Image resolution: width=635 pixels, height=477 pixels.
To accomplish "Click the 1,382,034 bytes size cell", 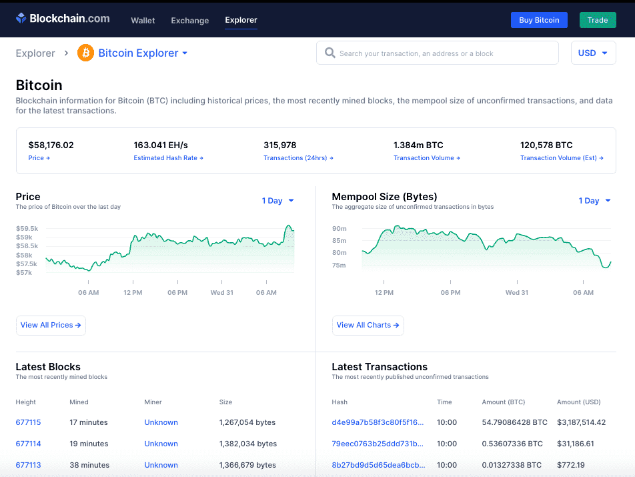I will tap(248, 444).
